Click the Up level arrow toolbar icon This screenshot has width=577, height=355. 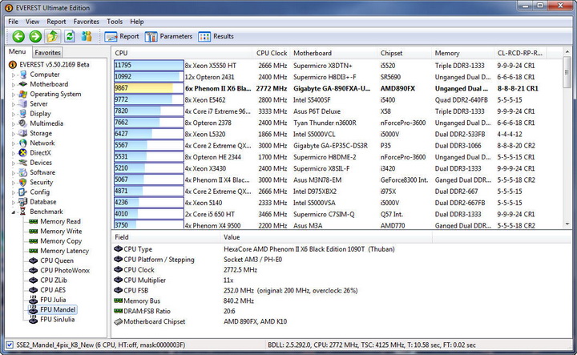[x=52, y=36]
